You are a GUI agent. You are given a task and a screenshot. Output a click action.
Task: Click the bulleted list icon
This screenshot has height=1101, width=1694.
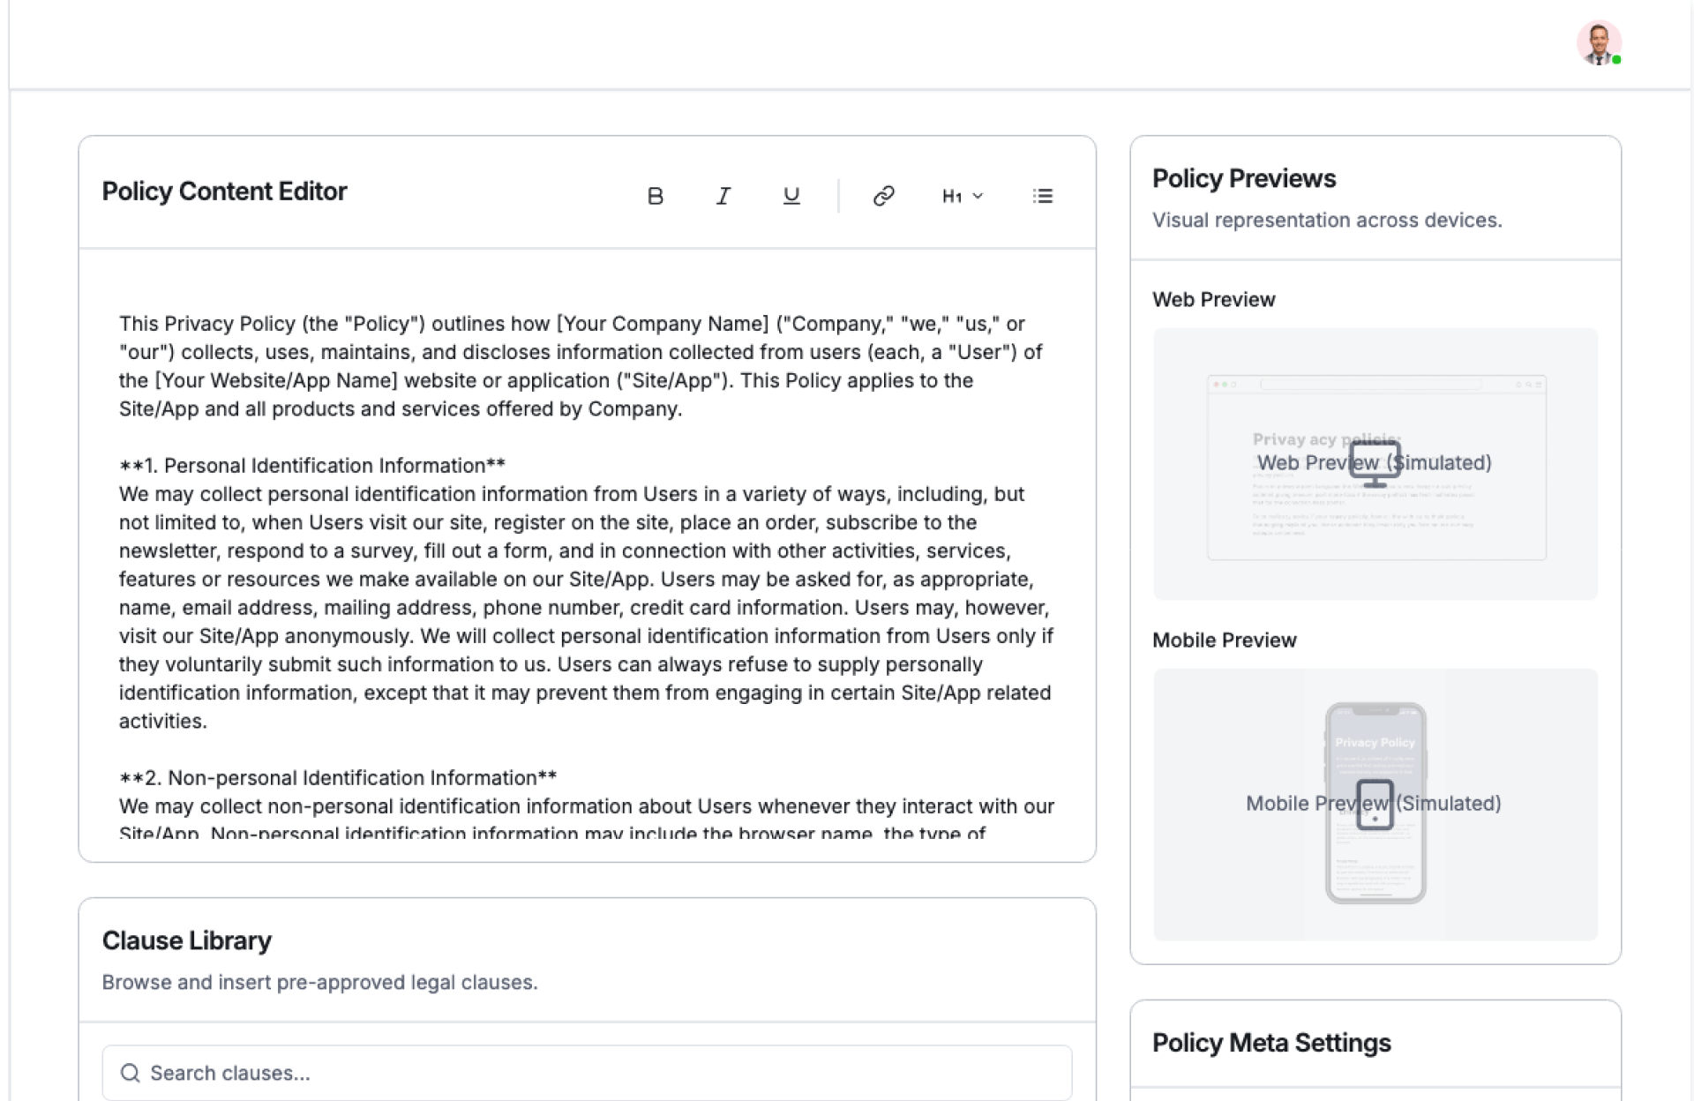pos(1042,196)
